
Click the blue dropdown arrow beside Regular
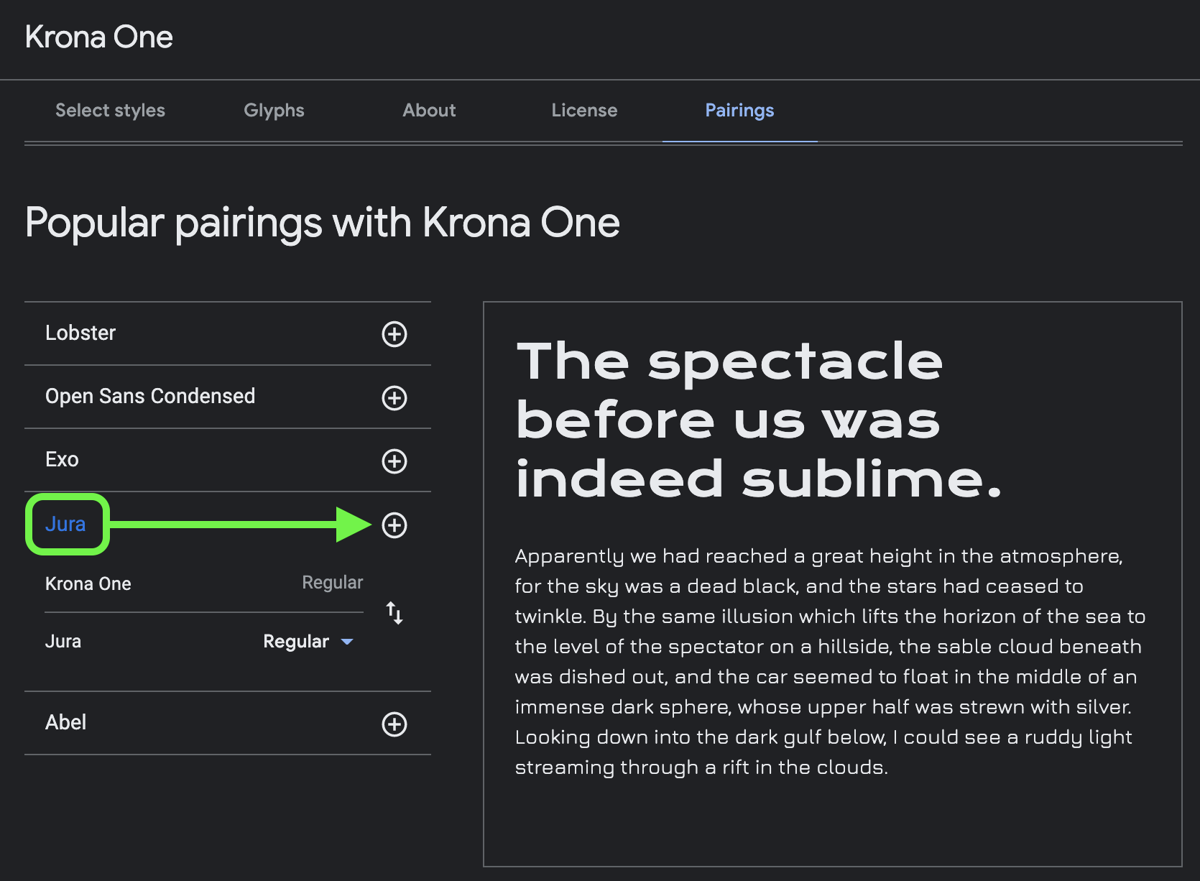[347, 642]
